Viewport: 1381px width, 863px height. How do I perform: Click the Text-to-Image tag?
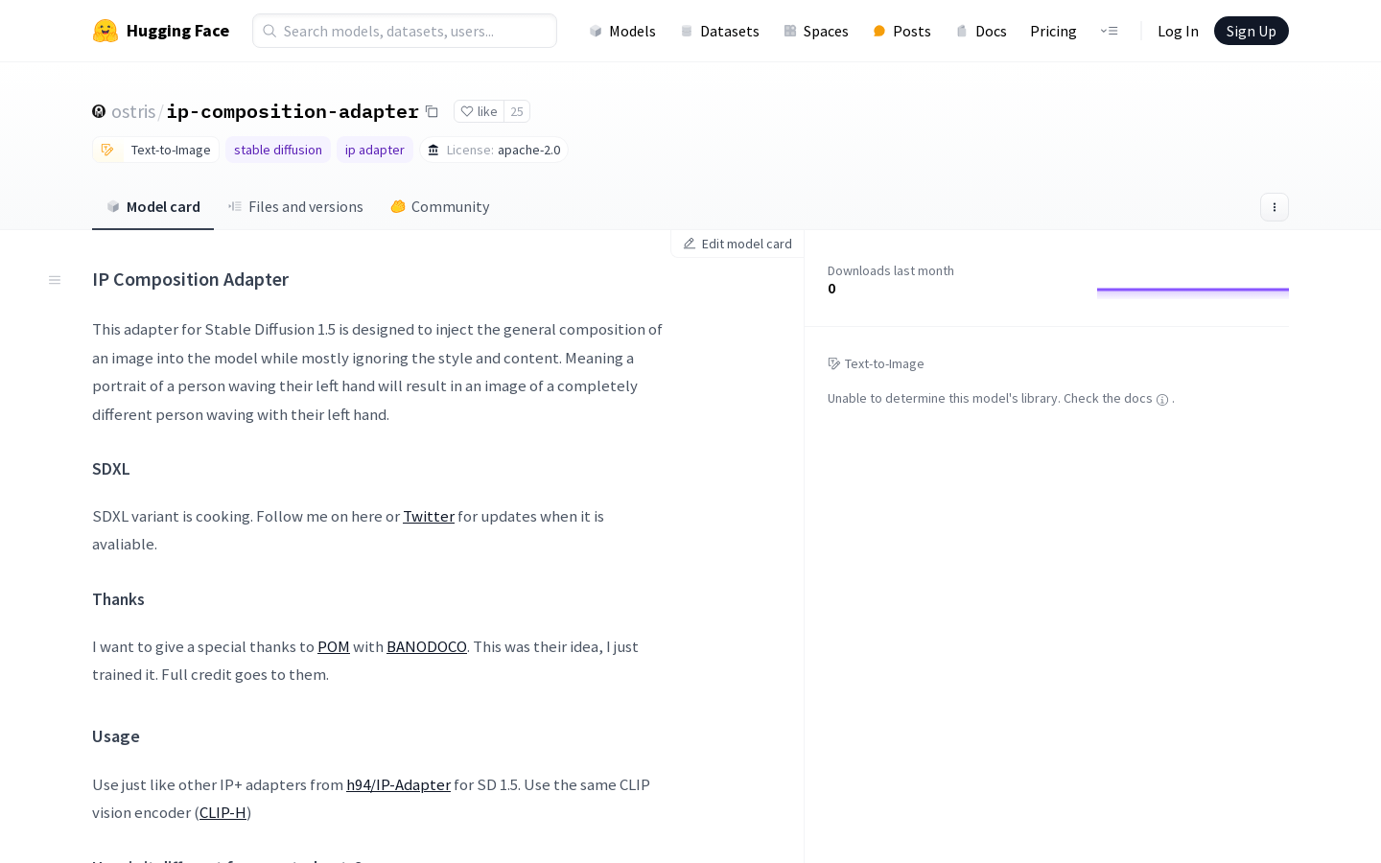156,150
